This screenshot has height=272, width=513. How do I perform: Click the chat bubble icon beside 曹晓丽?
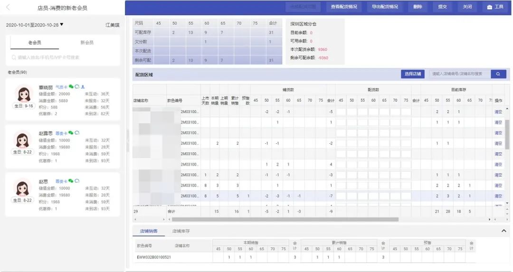pos(77,87)
